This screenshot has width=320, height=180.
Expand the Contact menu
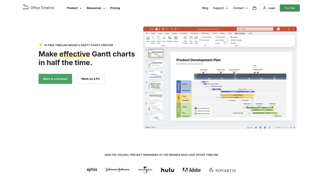coord(241,8)
